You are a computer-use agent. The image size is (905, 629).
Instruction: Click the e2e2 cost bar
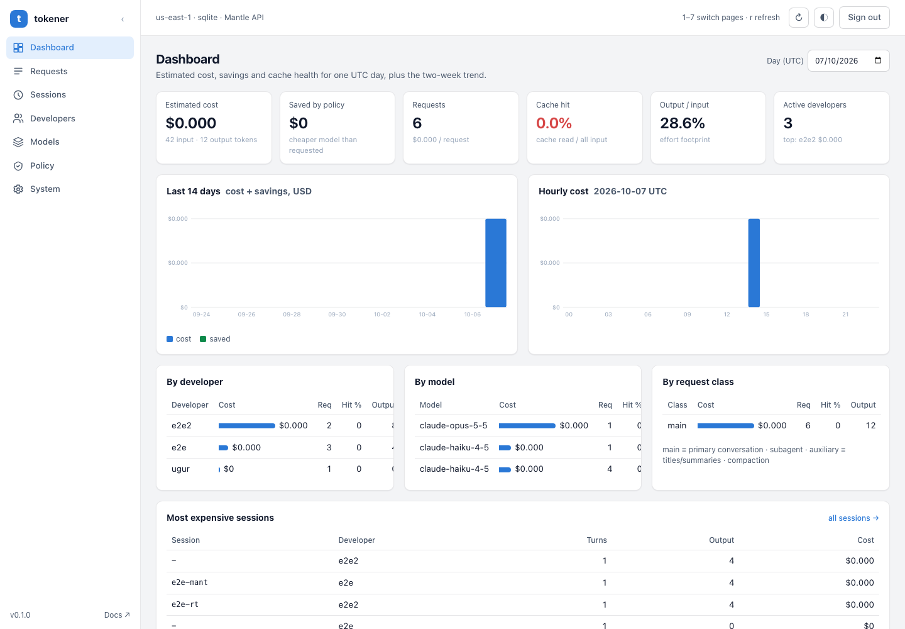[247, 426]
